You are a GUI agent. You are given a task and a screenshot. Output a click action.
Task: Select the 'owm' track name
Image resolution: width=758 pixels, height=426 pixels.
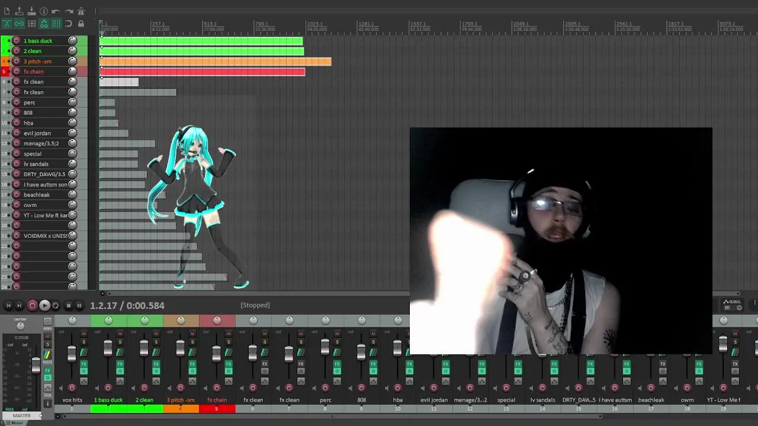tap(30, 205)
